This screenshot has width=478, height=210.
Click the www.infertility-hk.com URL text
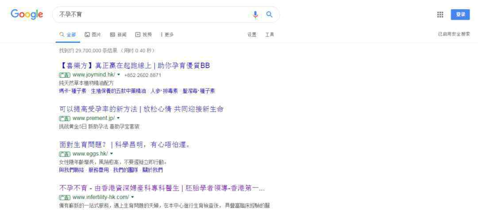(101, 197)
